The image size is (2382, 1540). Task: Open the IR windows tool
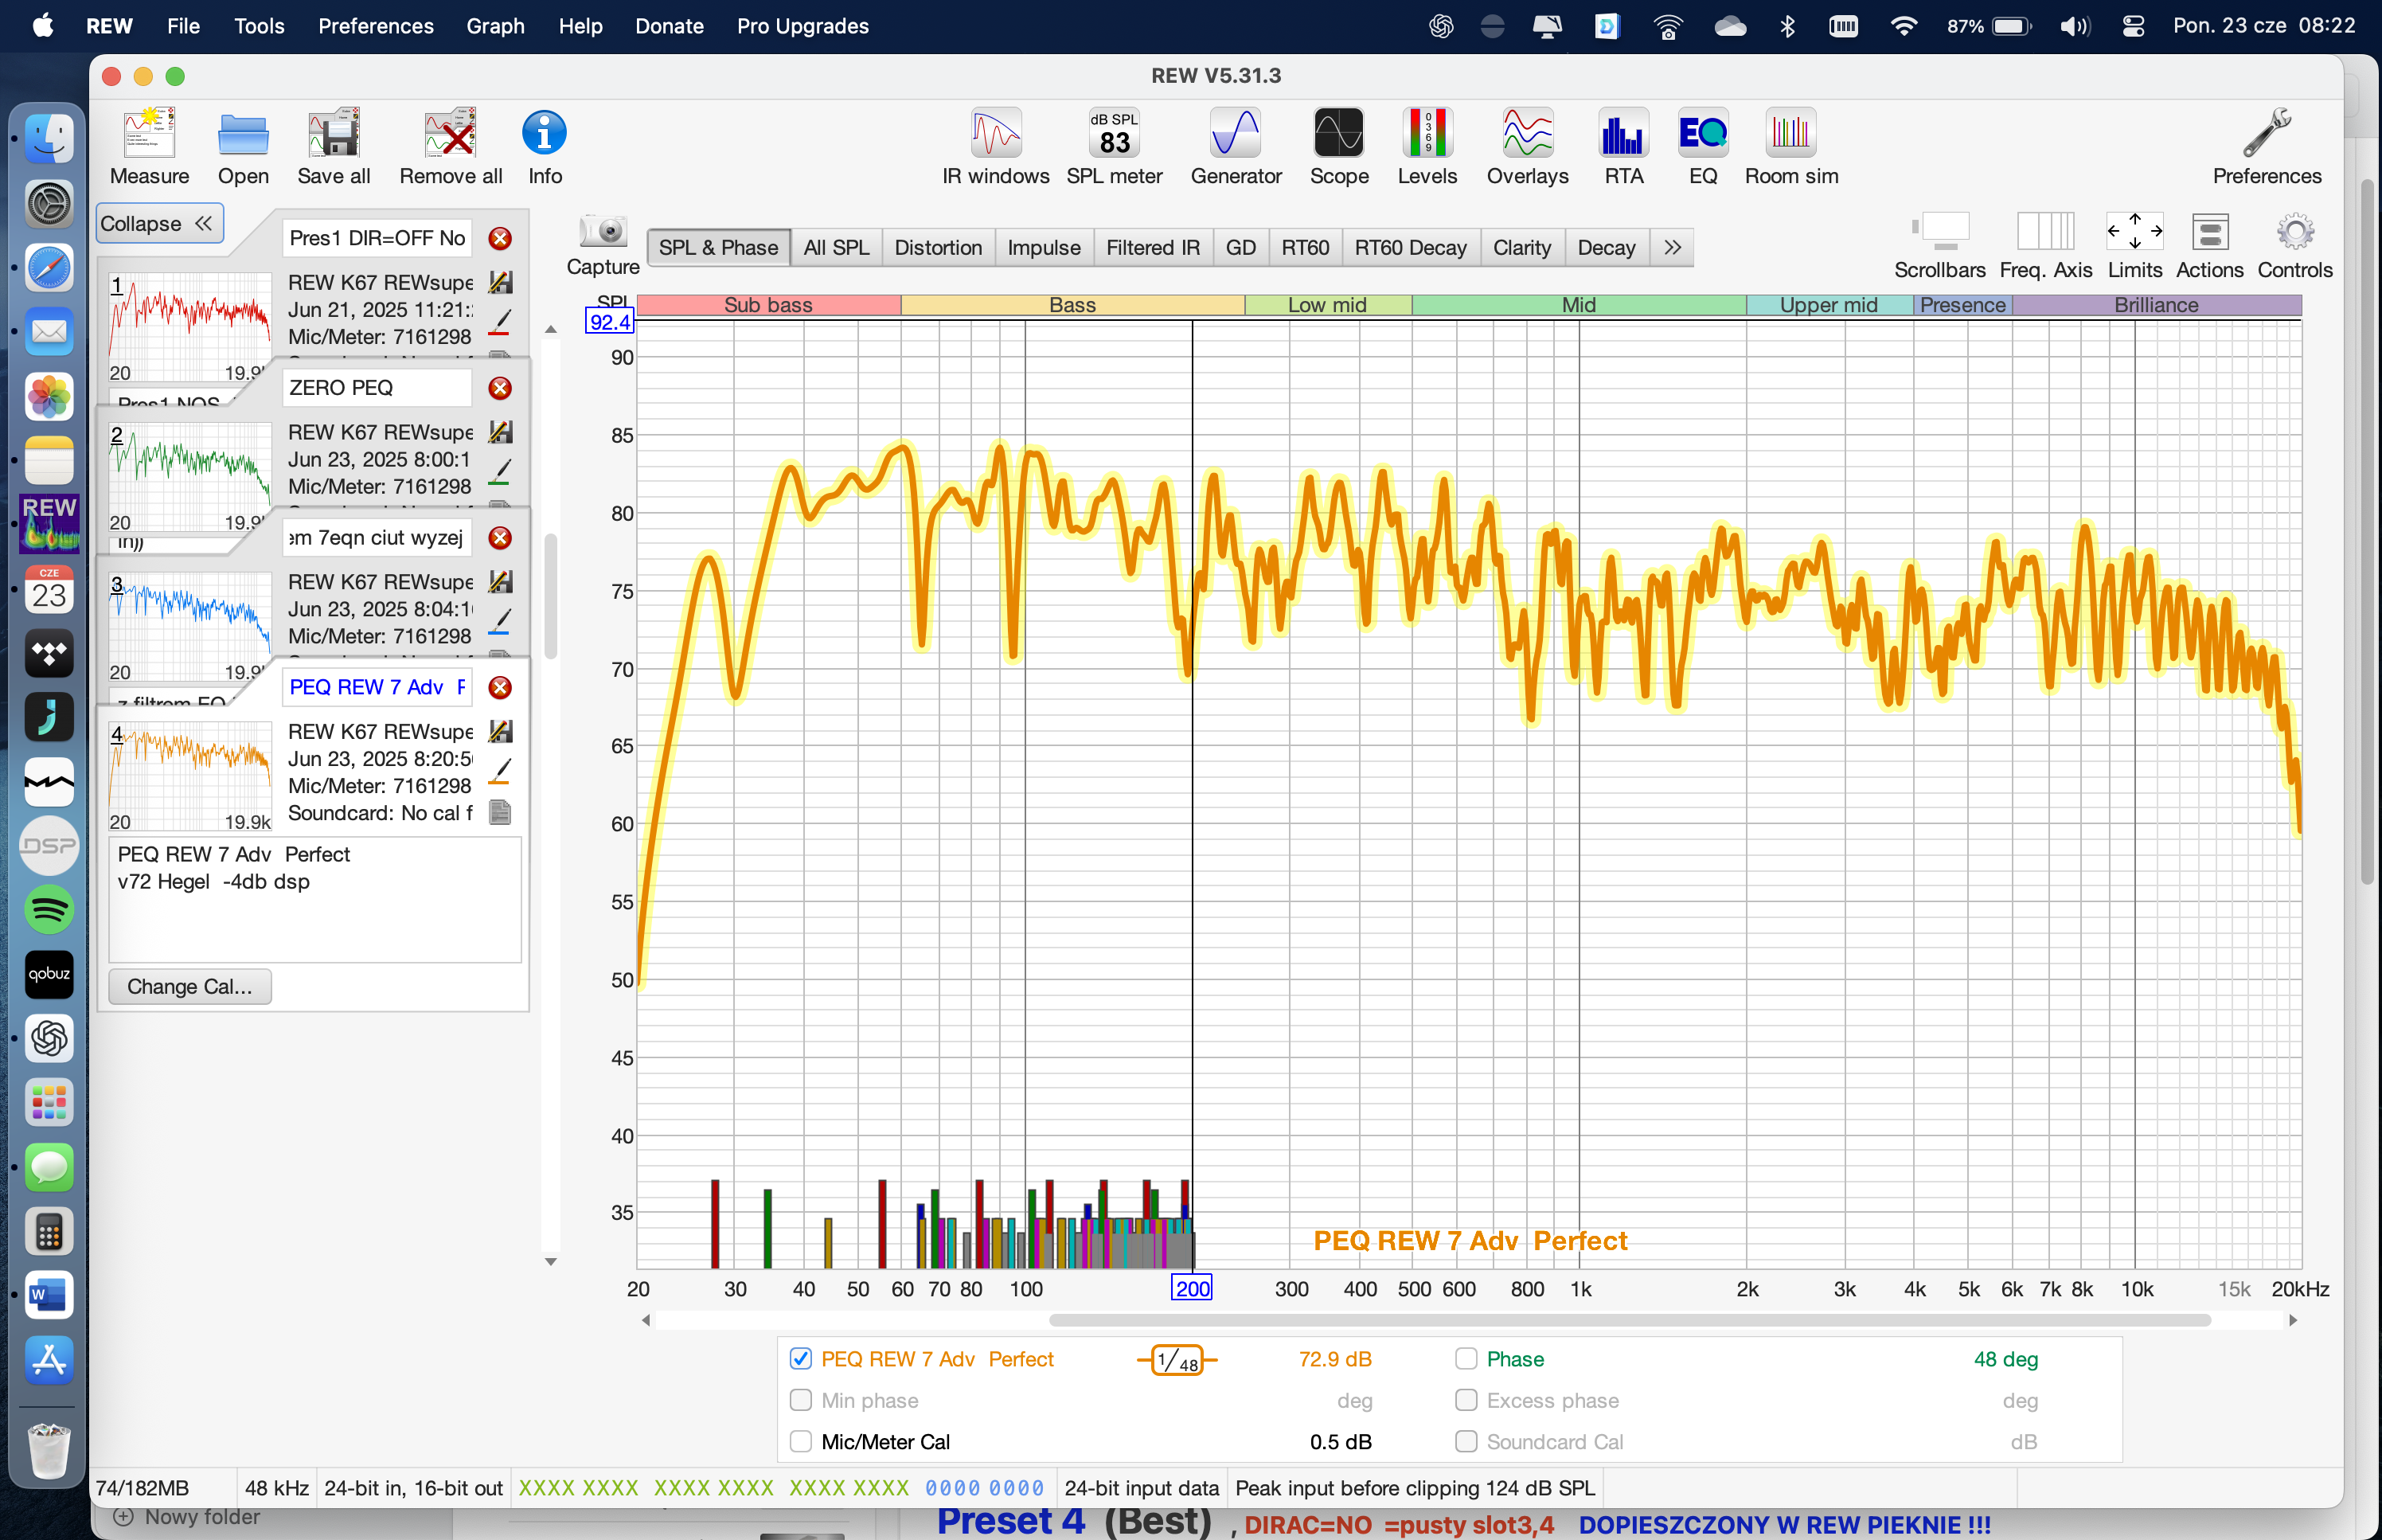(x=996, y=147)
